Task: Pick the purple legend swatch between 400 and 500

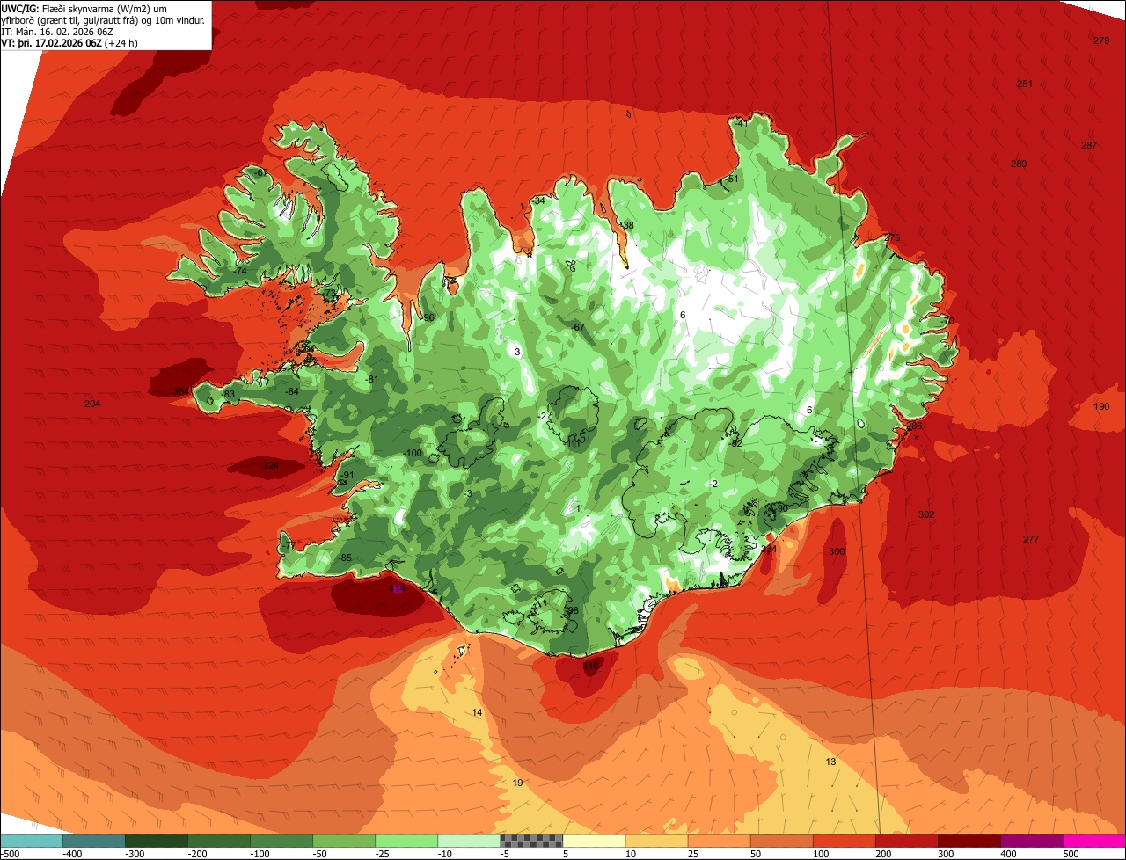Action: click(x=1032, y=842)
